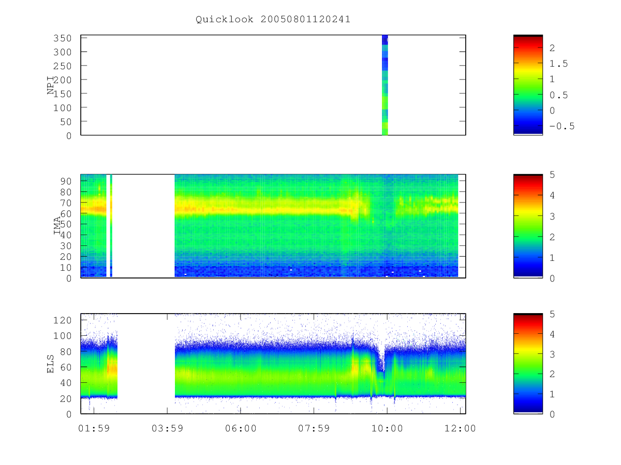621x465 pixels.
Task: Click the 120 tick on the ELS axis
Action: click(x=64, y=320)
